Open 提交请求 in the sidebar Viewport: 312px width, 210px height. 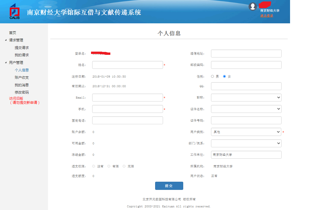point(22,48)
